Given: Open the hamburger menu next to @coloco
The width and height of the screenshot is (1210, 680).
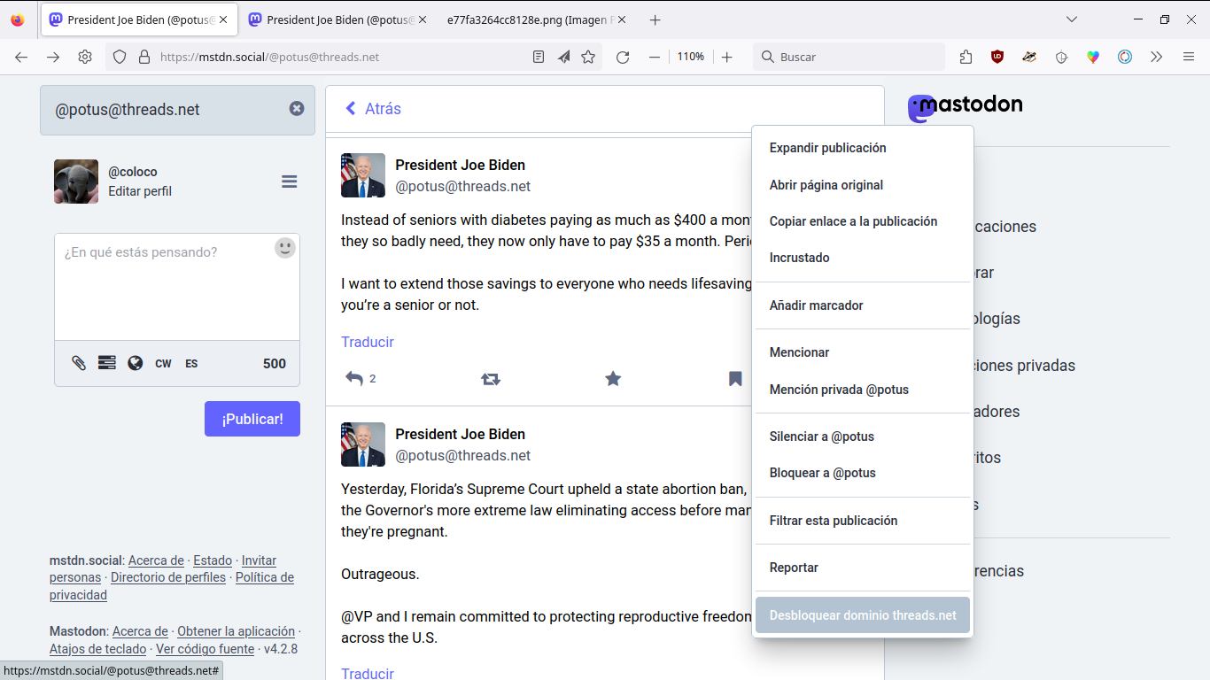Looking at the screenshot, I should [x=289, y=182].
